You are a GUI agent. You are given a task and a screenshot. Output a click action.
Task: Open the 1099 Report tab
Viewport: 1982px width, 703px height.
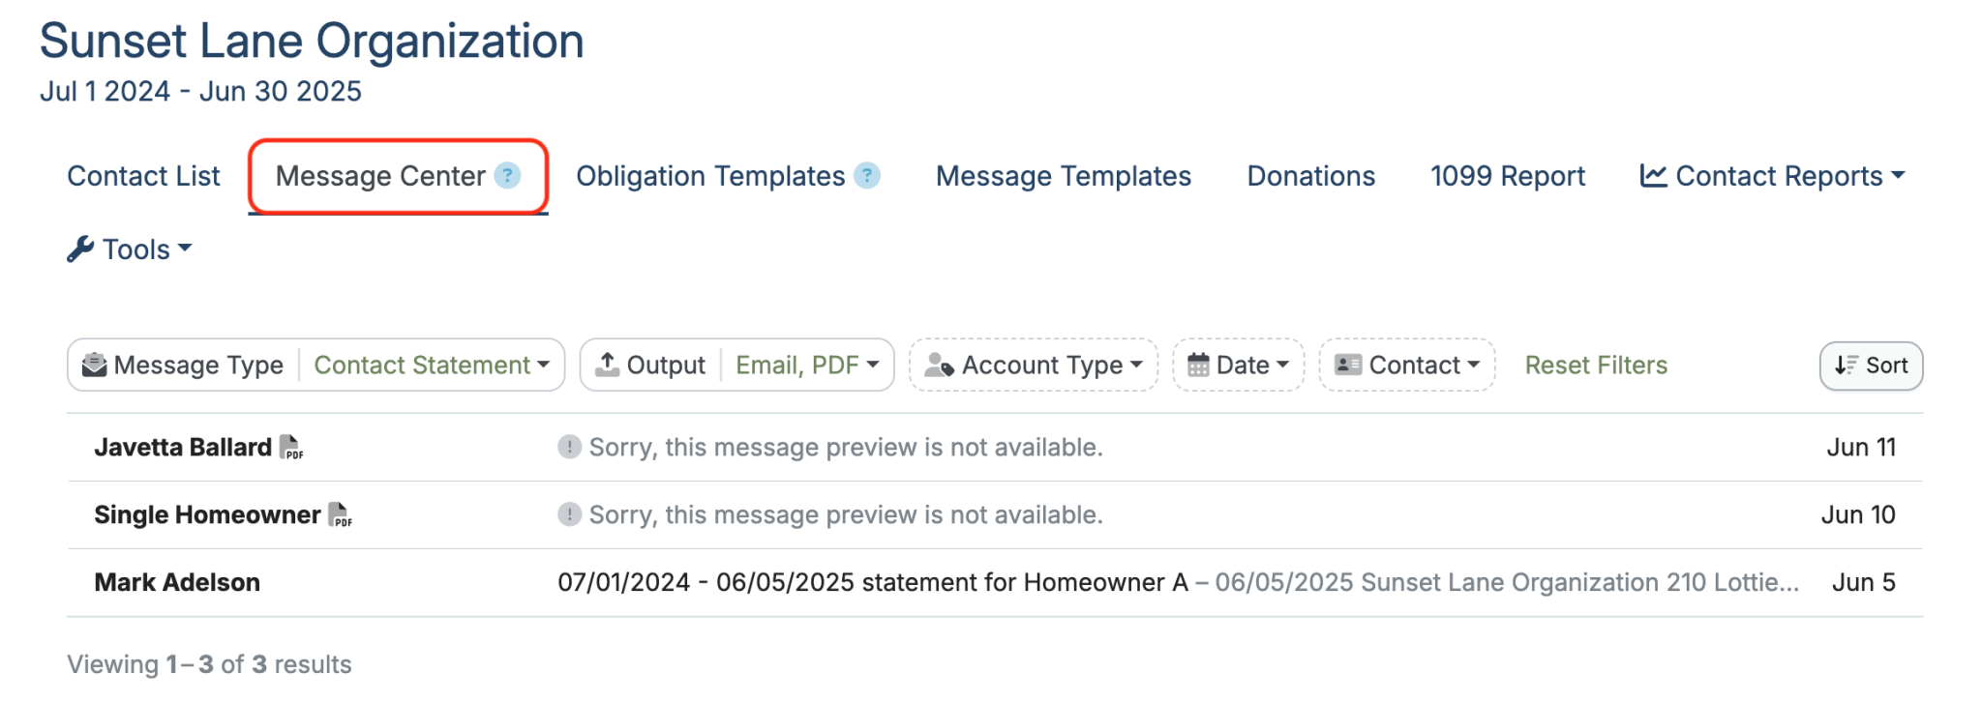click(x=1507, y=175)
